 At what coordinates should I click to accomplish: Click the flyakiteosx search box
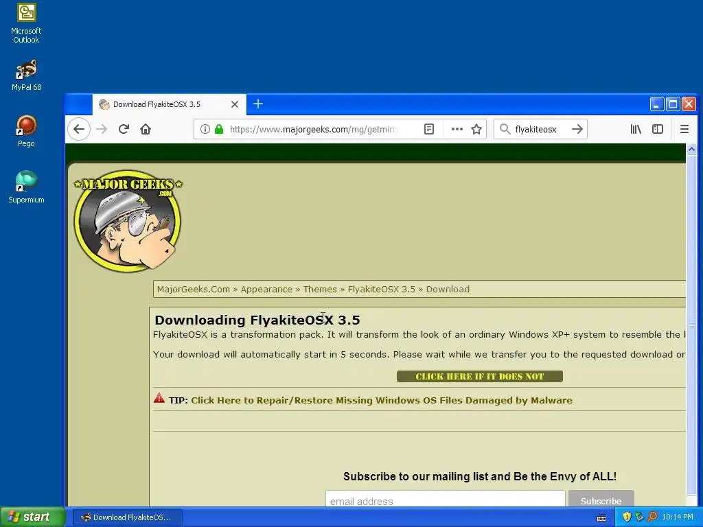point(540,130)
